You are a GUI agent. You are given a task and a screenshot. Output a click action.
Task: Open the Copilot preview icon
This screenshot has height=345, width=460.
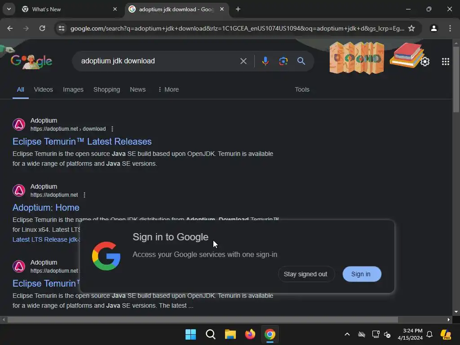click(x=446, y=334)
